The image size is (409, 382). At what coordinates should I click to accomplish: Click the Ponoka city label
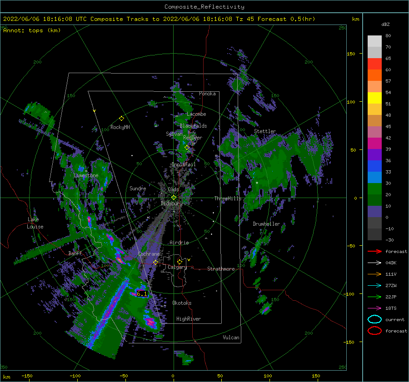tap(207, 94)
